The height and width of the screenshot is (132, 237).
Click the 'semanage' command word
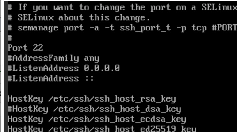click(38, 28)
